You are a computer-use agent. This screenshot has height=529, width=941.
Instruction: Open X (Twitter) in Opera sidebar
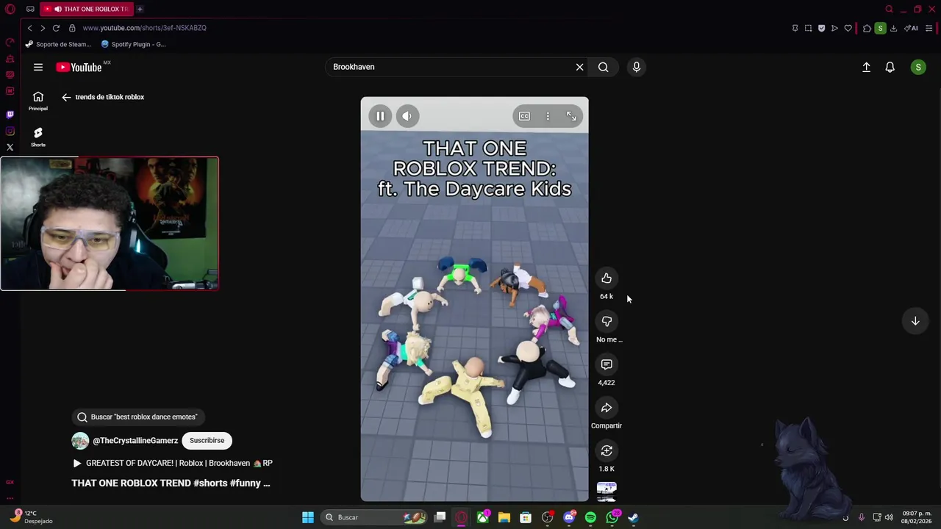10,147
